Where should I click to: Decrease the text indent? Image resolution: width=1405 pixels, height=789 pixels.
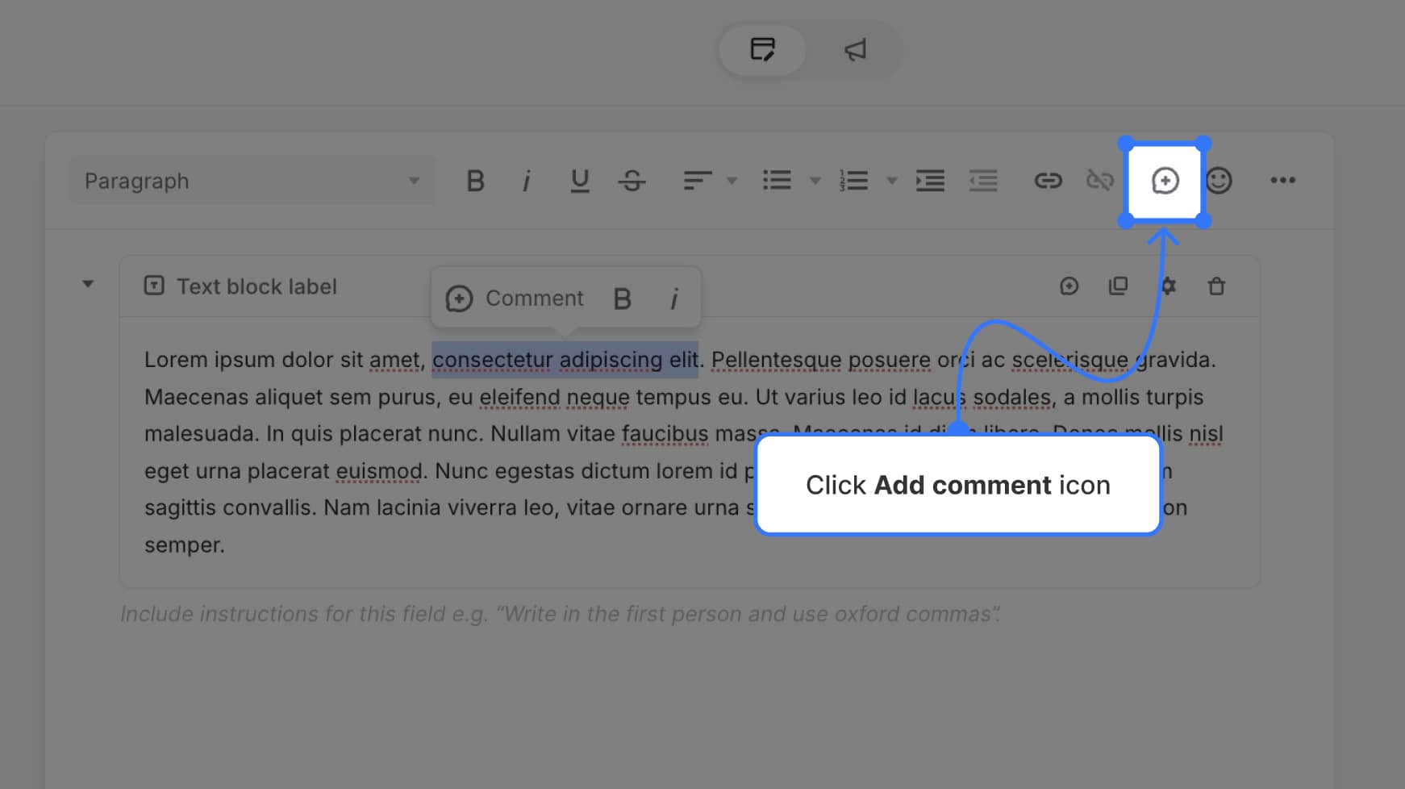983,180
